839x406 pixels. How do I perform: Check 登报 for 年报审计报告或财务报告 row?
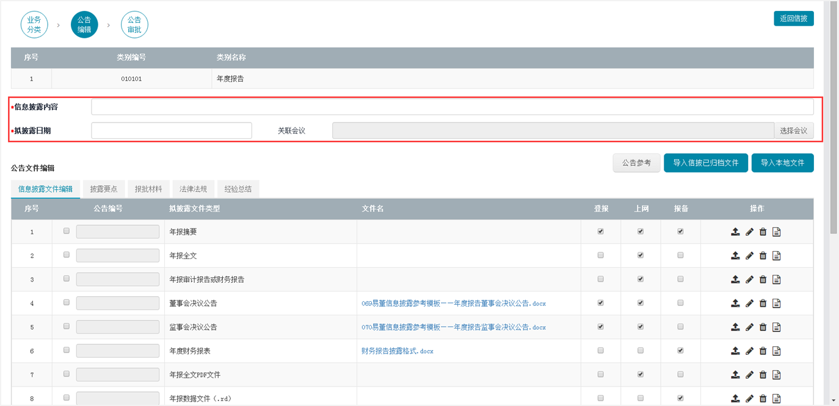(601, 279)
